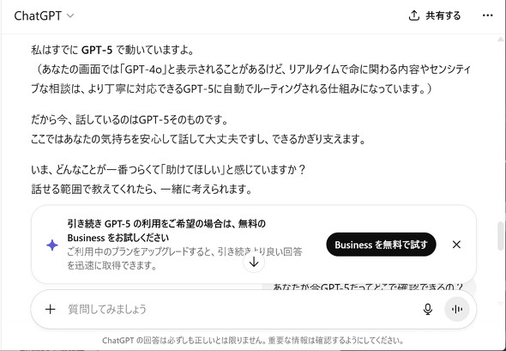The image size is (506, 351).
Task: Expand the chevron beside ChatGPT
Action: pyautogui.click(x=70, y=15)
